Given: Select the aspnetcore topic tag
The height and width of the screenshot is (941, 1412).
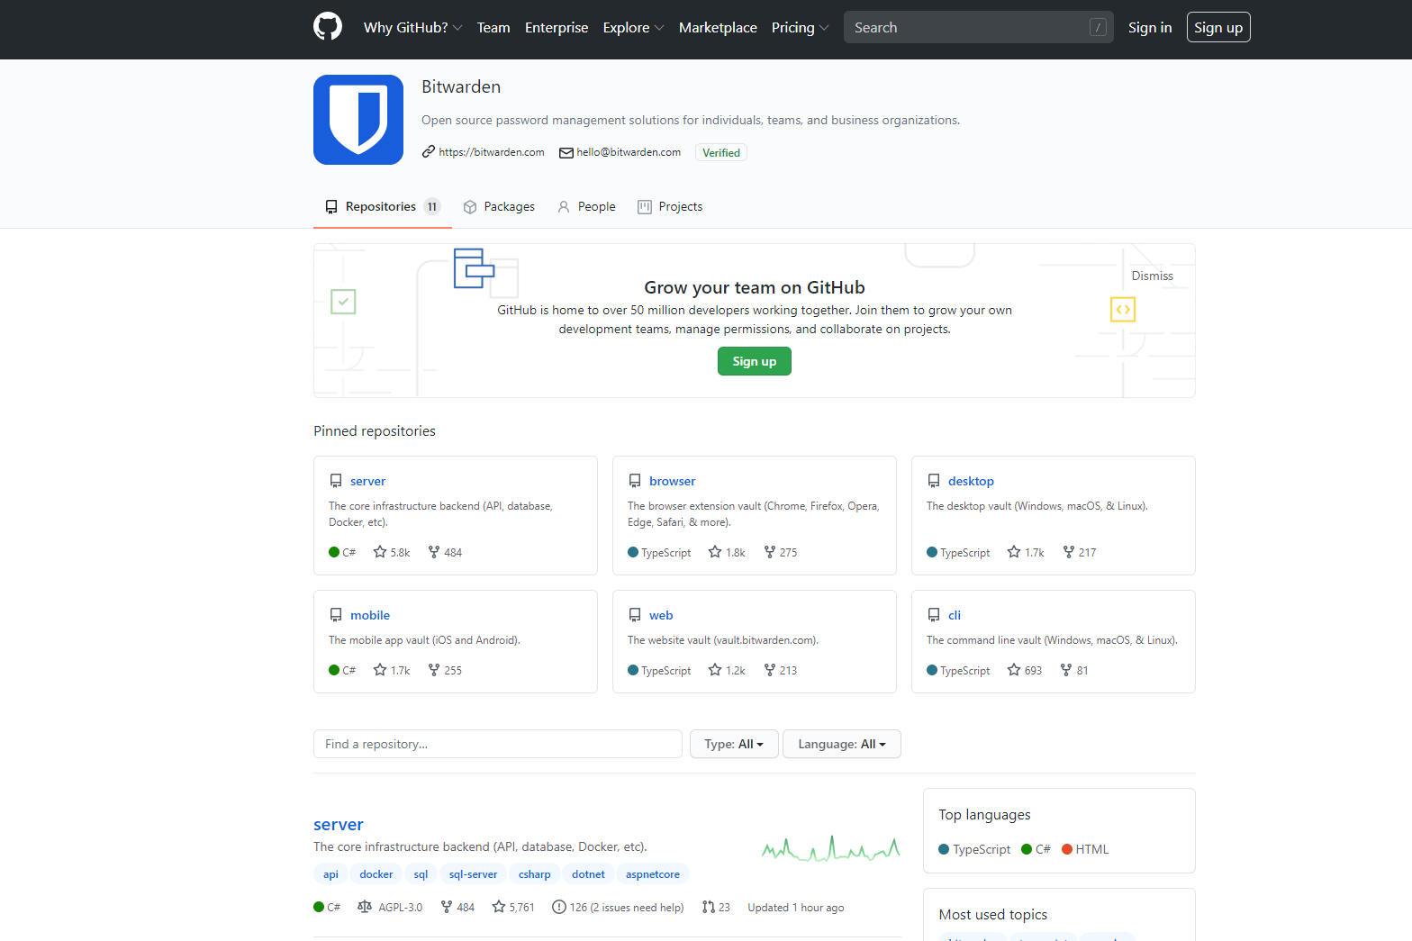Looking at the screenshot, I should click(653, 873).
